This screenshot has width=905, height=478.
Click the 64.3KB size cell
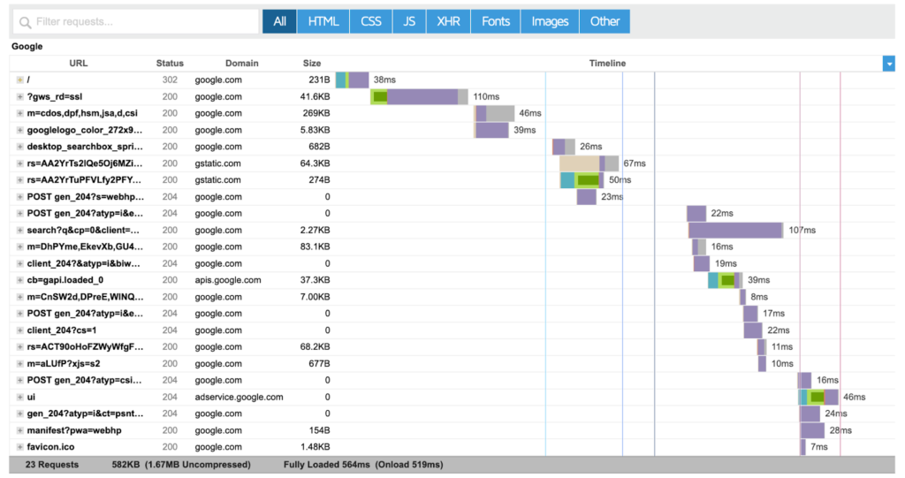[316, 163]
